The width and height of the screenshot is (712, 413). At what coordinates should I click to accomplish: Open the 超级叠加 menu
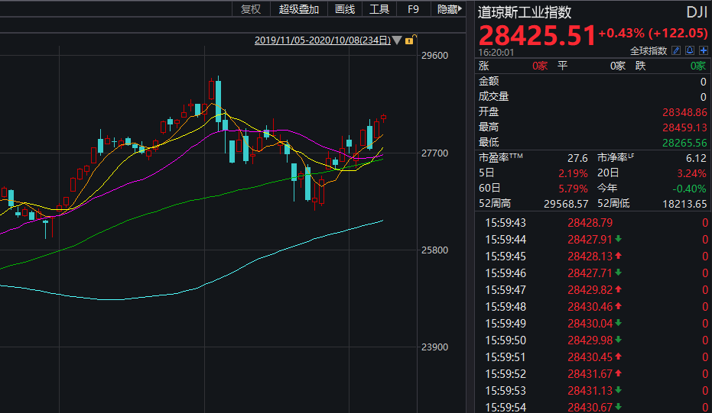(x=299, y=9)
